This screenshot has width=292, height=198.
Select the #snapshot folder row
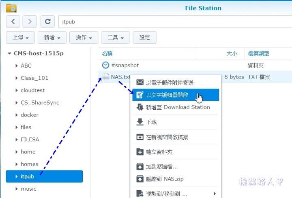click(x=195, y=65)
